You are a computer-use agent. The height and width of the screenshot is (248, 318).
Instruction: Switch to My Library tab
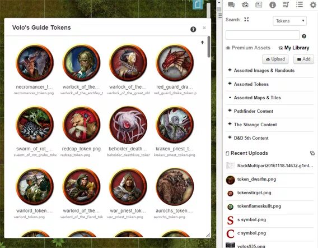[x=294, y=48]
